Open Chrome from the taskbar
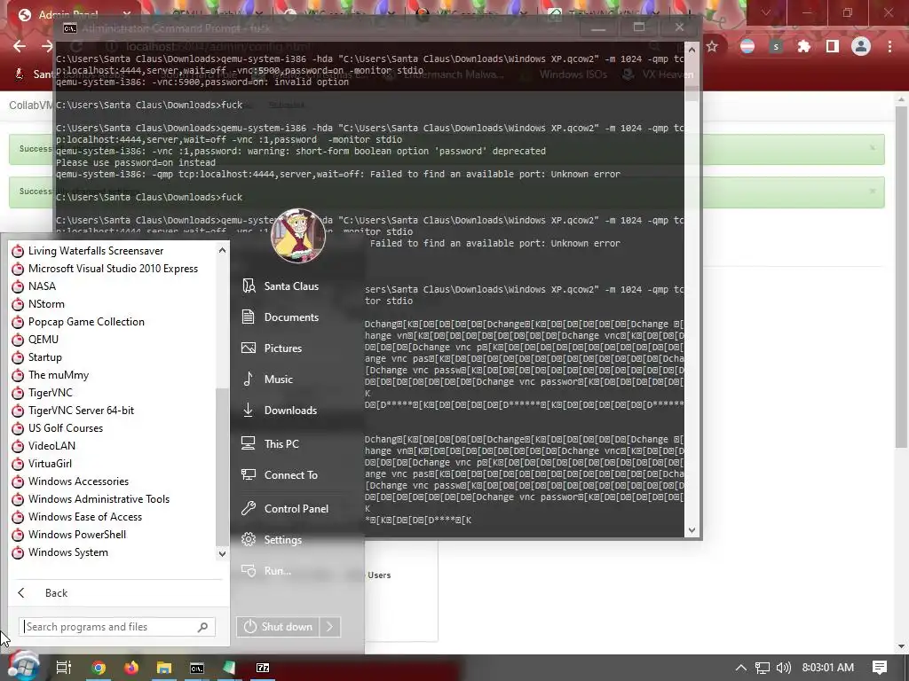Screen dimensions: 909x681 tap(99, 668)
